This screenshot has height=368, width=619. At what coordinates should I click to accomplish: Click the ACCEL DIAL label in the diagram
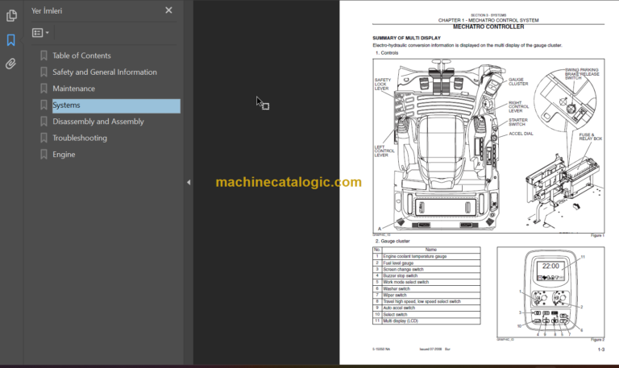tap(521, 134)
